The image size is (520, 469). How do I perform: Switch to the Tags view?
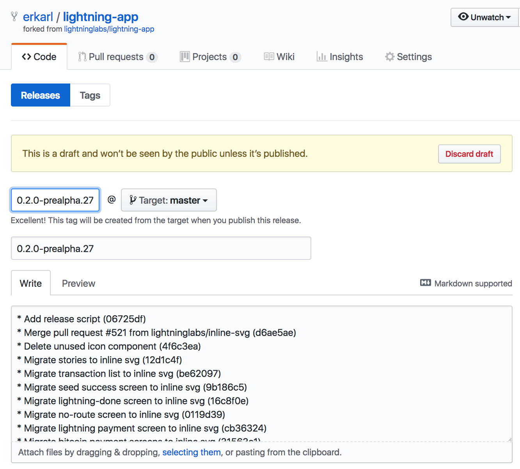point(90,95)
